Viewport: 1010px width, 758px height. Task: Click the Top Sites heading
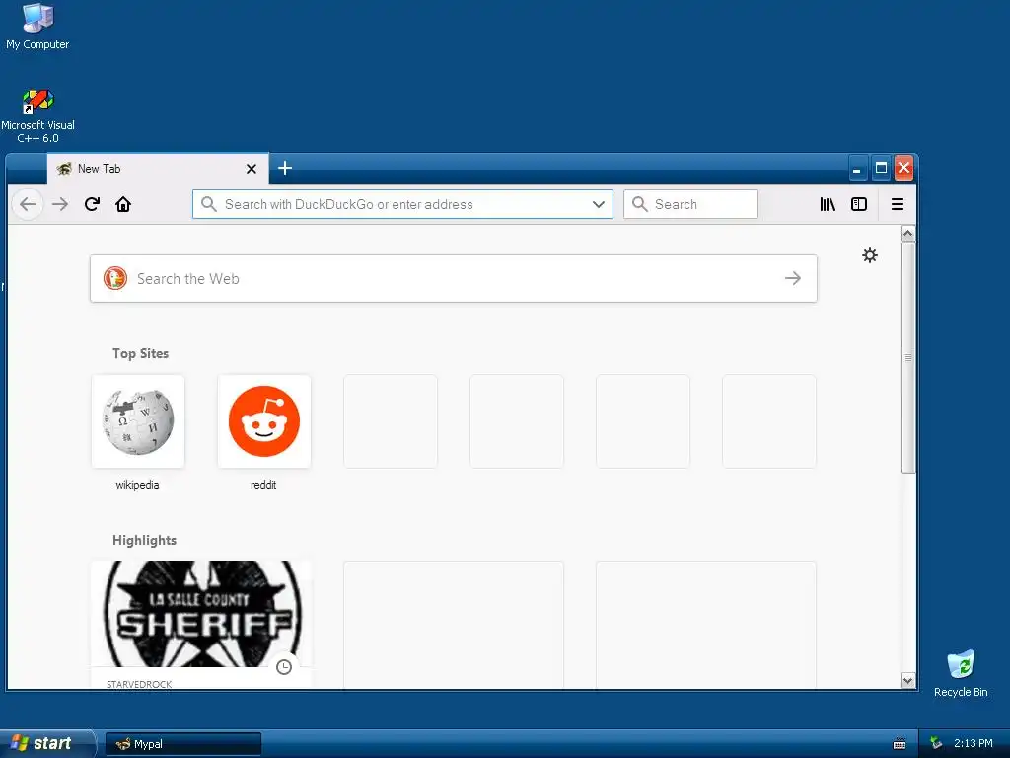coord(140,353)
